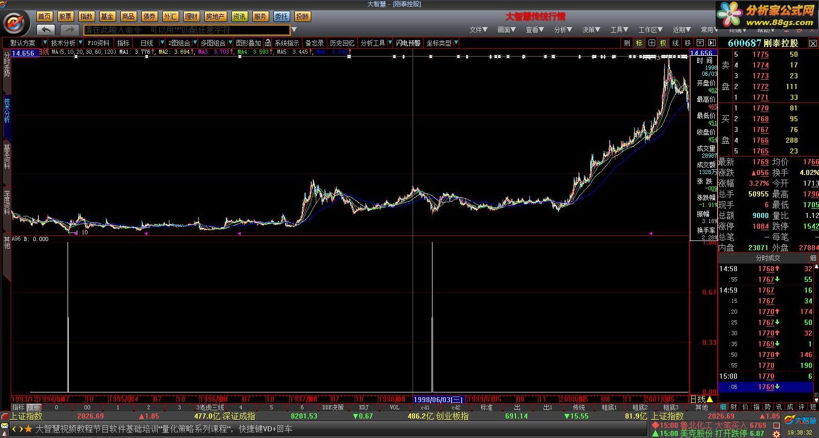The height and width of the screenshot is (438, 819).
Task: Click the forward arrow navigation button
Action: click(70, 30)
